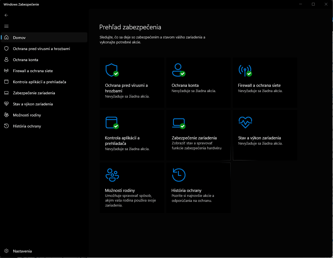The width and height of the screenshot is (333, 258).
Task: Go back using the back arrow
Action: tap(6, 15)
